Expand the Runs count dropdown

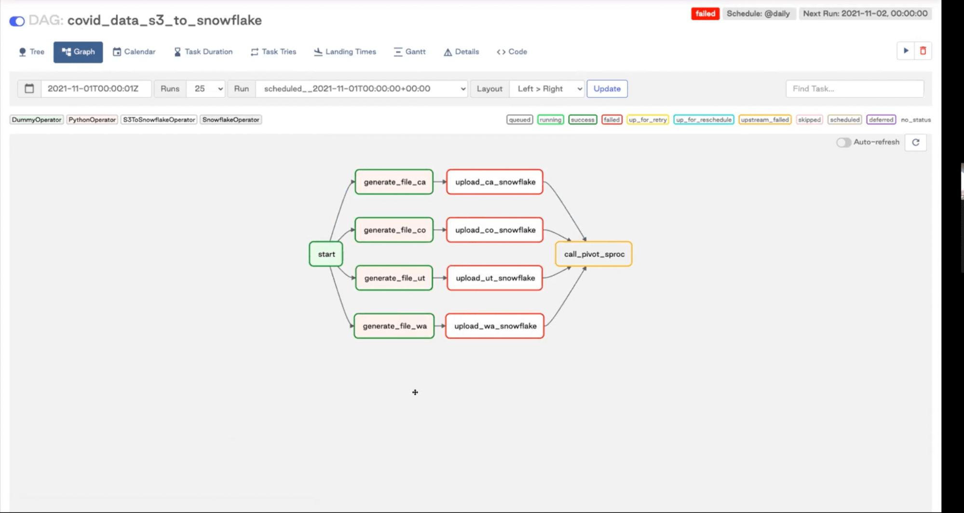(x=206, y=89)
